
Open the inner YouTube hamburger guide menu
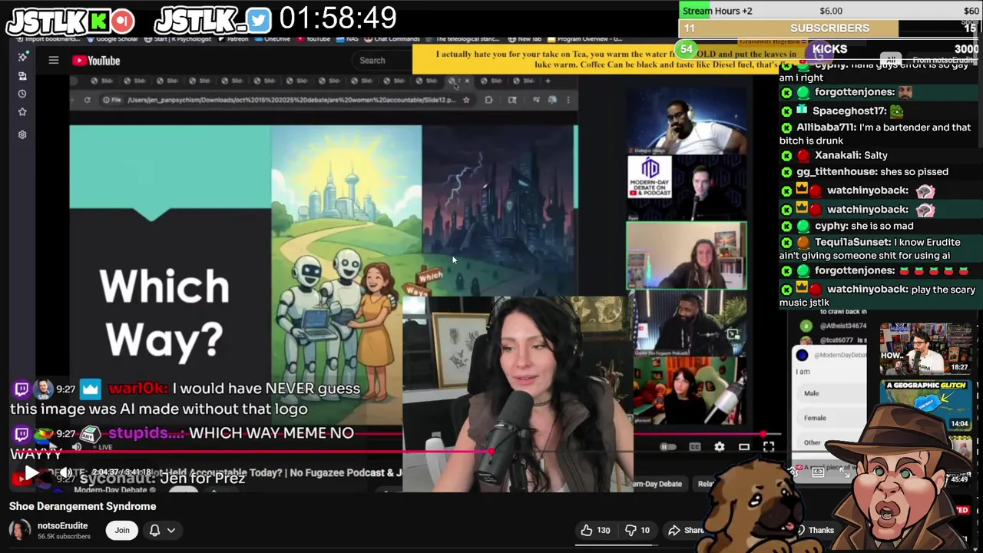coord(54,60)
